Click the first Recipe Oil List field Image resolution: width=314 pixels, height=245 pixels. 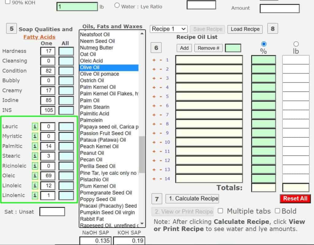209,60
